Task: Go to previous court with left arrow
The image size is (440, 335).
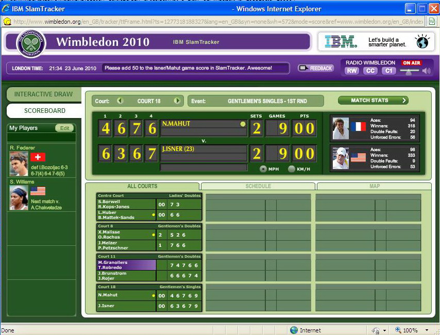Action: pos(120,100)
